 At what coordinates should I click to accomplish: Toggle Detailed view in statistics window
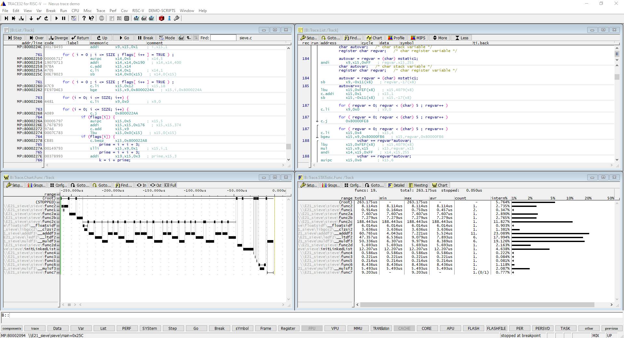click(x=396, y=185)
